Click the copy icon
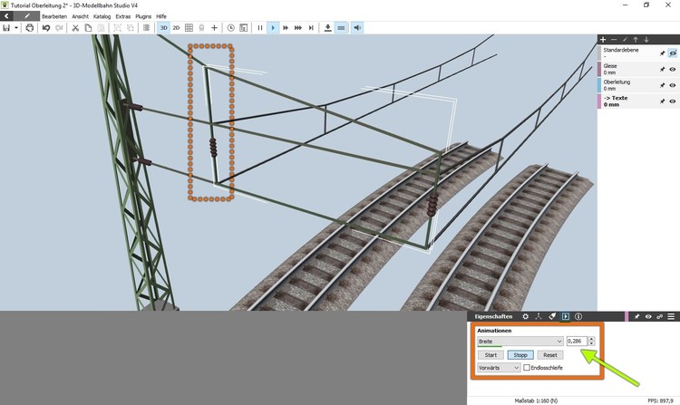Viewport: 680px width, 405px height. [x=88, y=28]
